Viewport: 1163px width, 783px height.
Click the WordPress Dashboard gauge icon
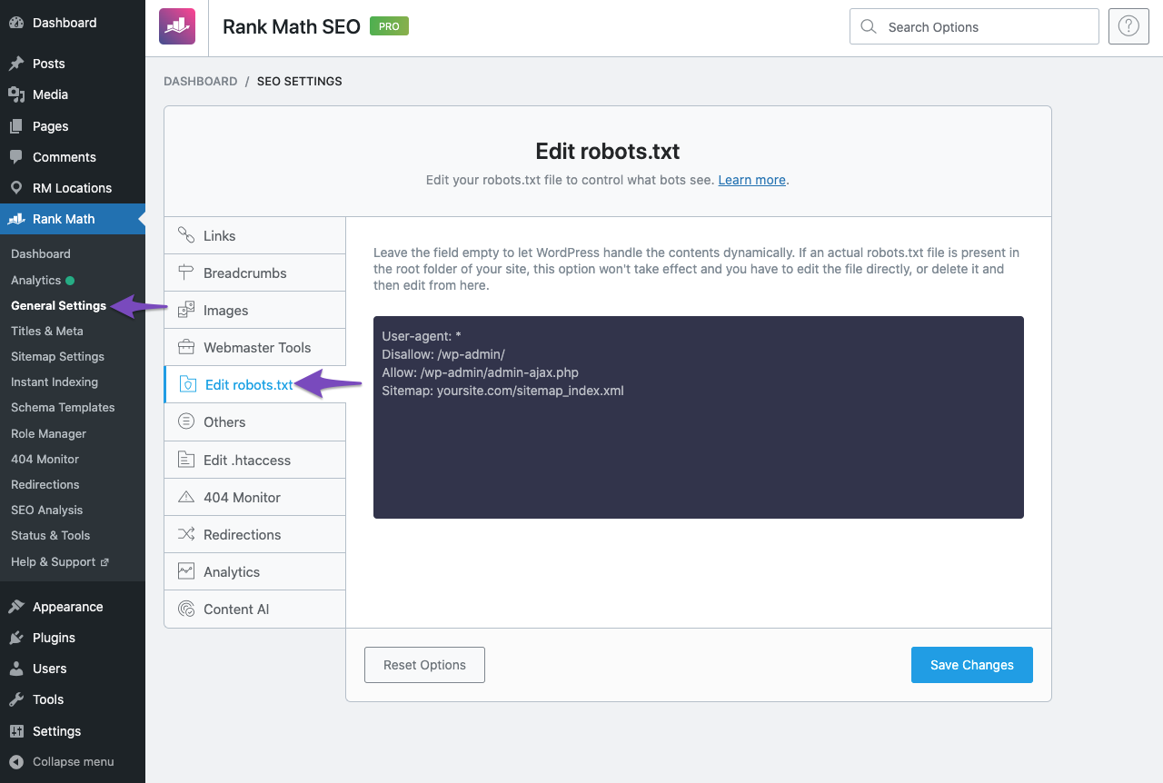[x=16, y=23]
